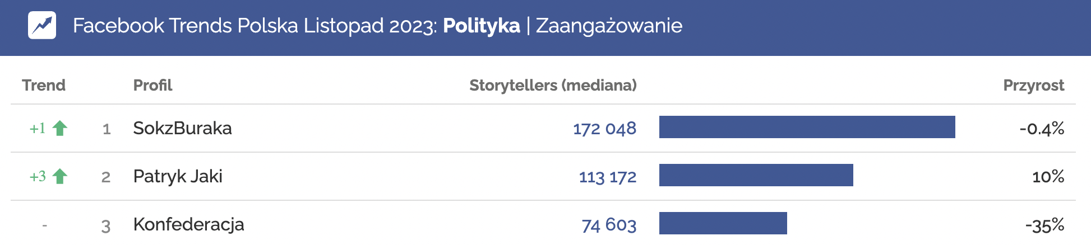This screenshot has height=245, width=1091.
Task: Click the Przyrost column header
Action: coord(1033,85)
